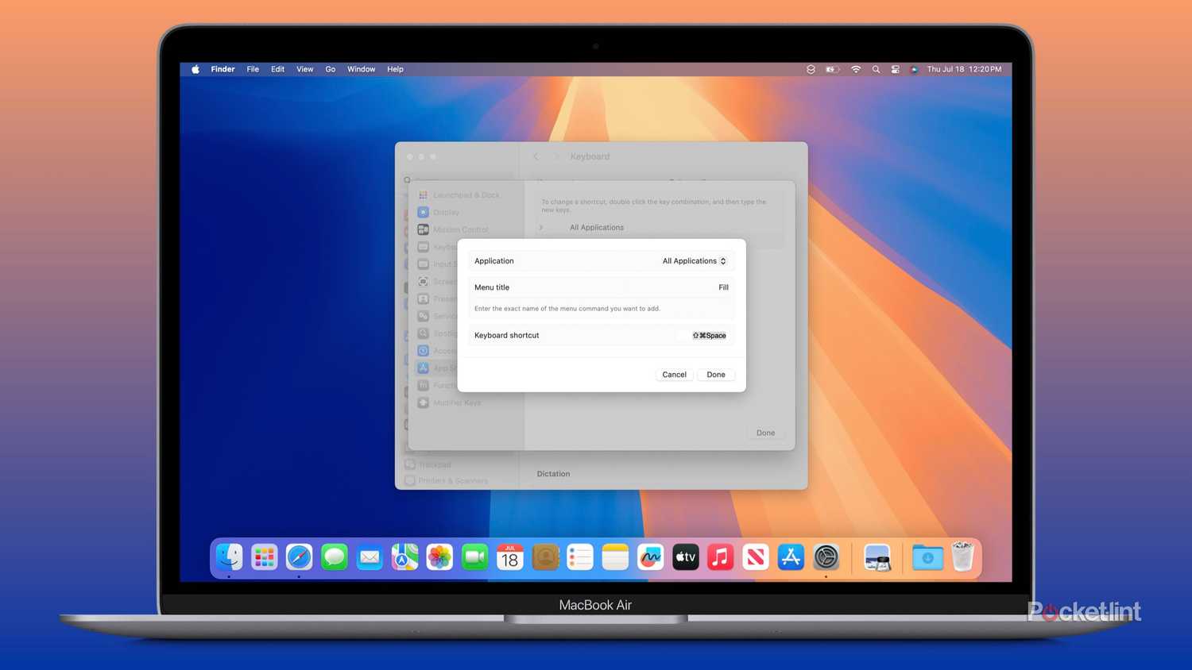
Task: Open the Trash in the Dock
Action: click(x=962, y=557)
